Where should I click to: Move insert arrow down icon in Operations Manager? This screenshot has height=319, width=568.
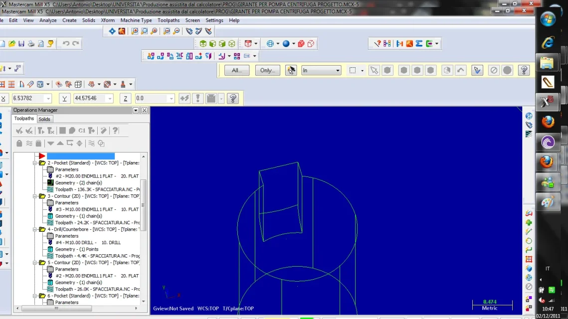click(51, 144)
